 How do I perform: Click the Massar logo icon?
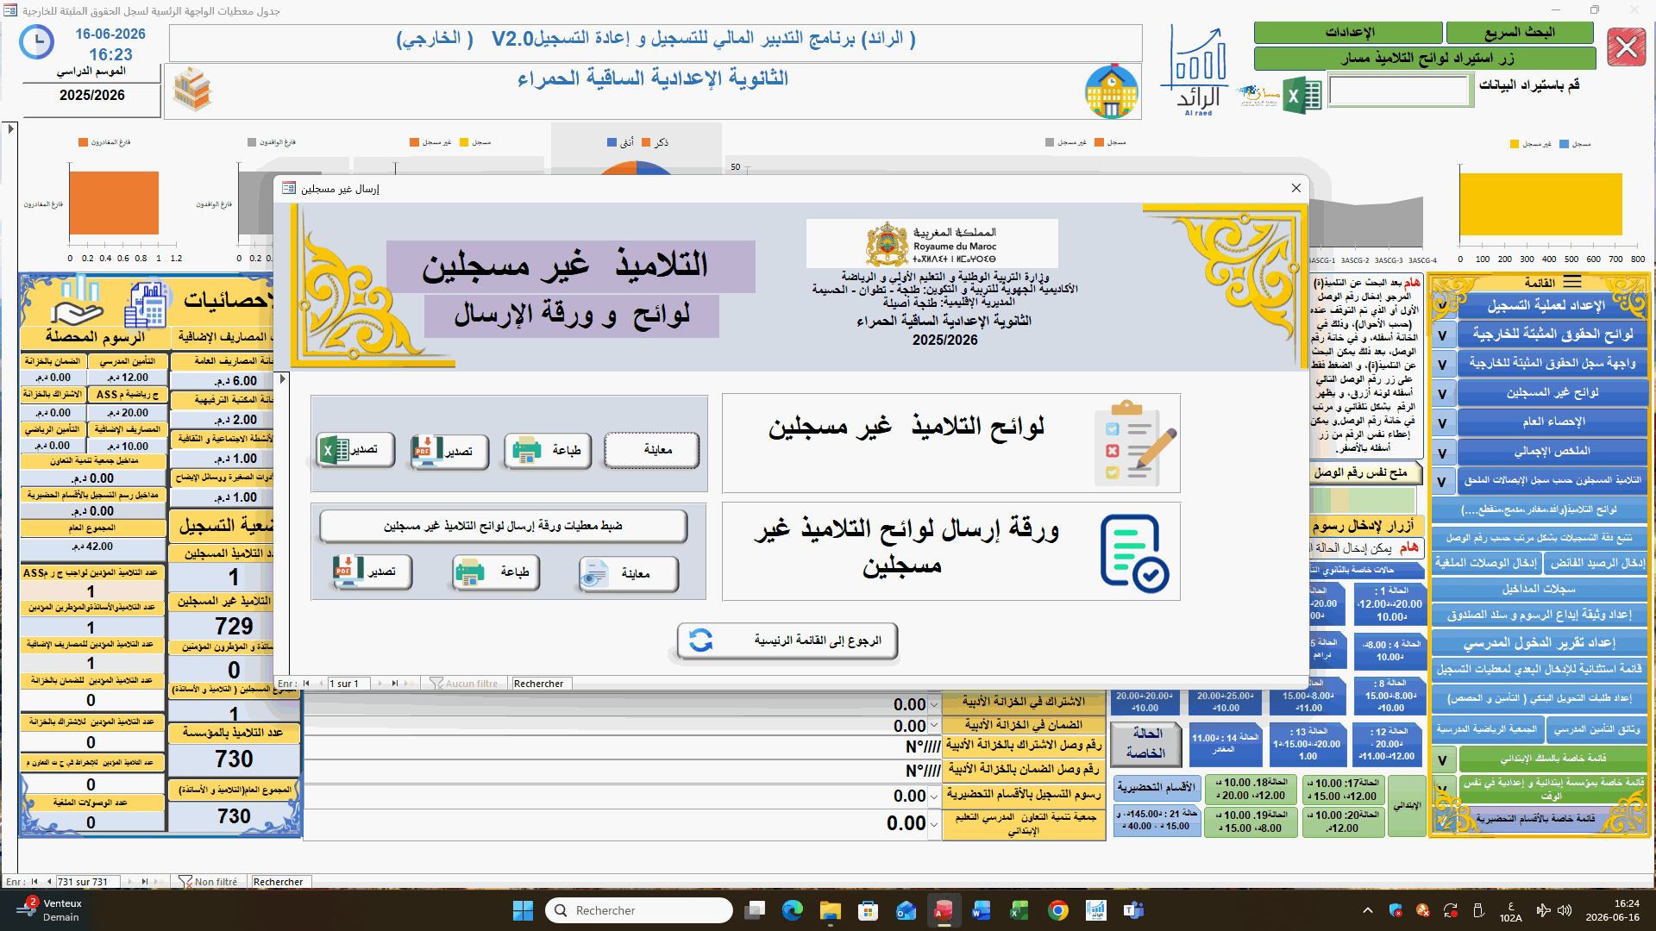pyautogui.click(x=1258, y=95)
